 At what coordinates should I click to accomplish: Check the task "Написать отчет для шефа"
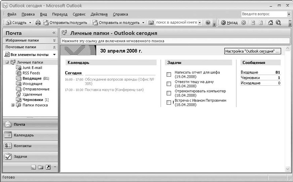169,75
